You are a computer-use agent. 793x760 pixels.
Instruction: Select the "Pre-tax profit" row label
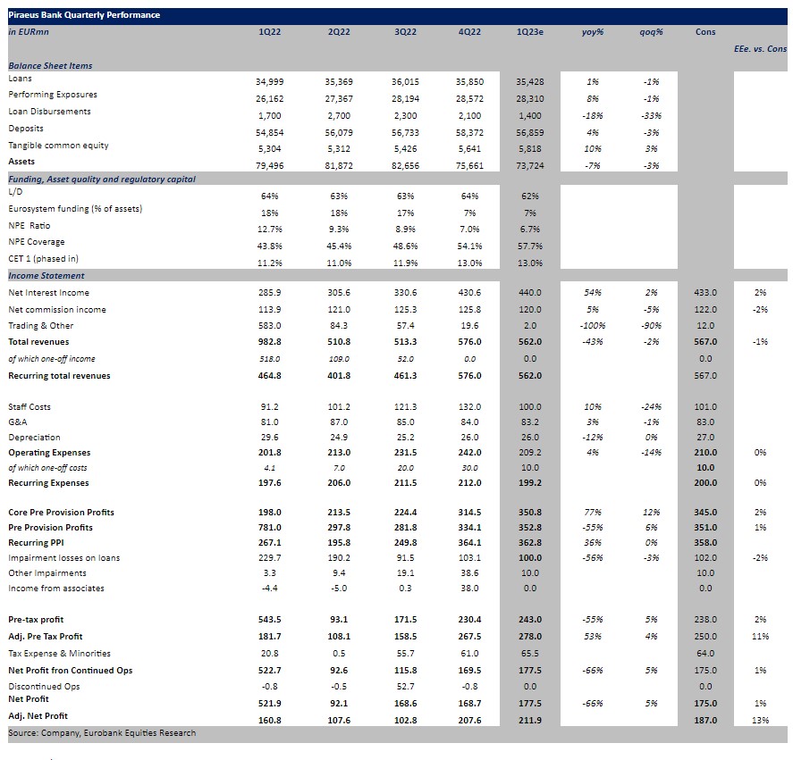coord(36,620)
